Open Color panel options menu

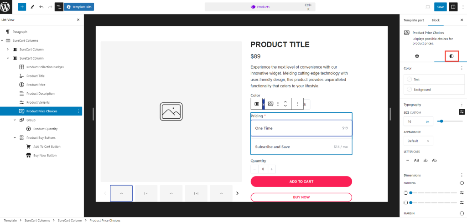(462, 68)
